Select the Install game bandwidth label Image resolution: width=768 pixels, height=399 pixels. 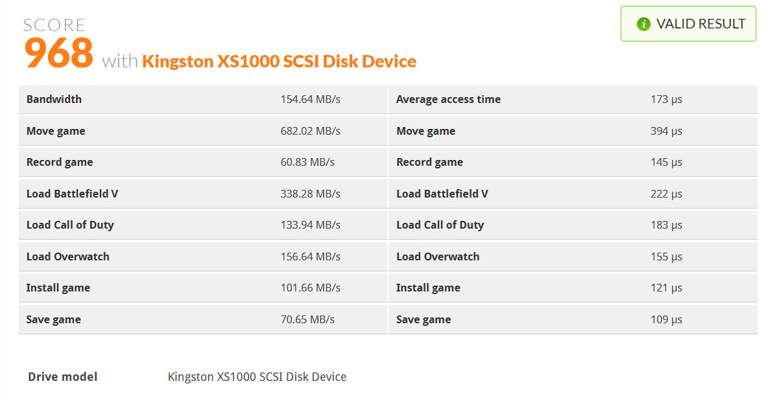58,288
